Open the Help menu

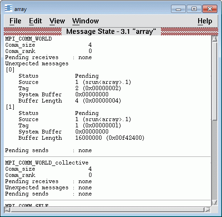pyautogui.click(x=205, y=21)
